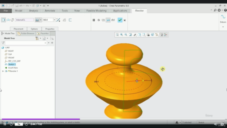Click the Favorites navigator tab
The width and height of the screenshot is (227, 128).
click(43, 33)
